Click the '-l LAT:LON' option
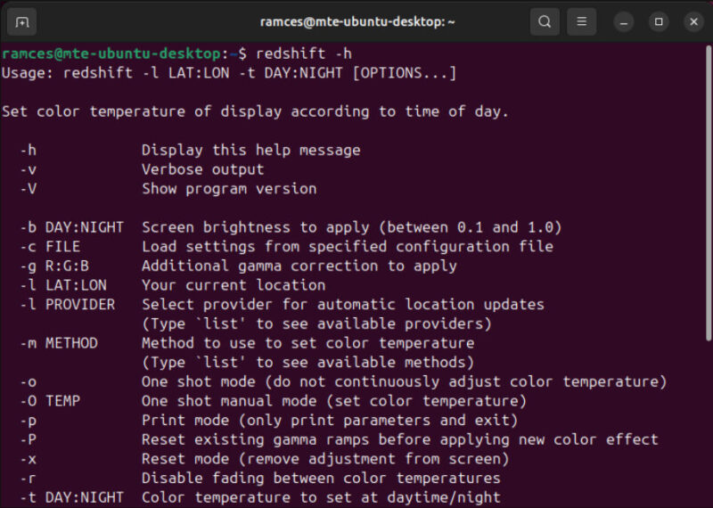This screenshot has width=713, height=508. (63, 285)
